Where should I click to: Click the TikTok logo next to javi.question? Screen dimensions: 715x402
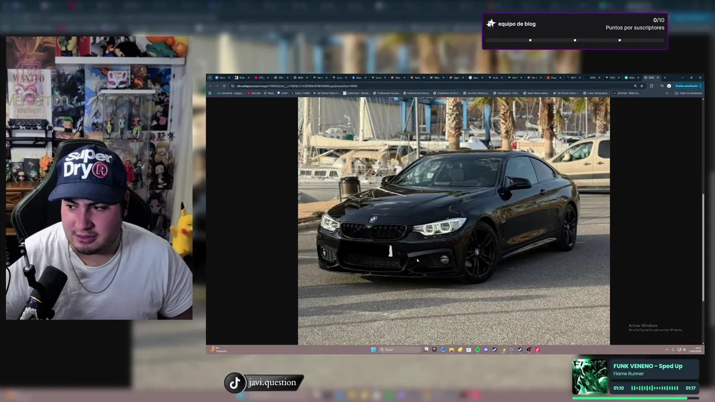[x=235, y=382]
